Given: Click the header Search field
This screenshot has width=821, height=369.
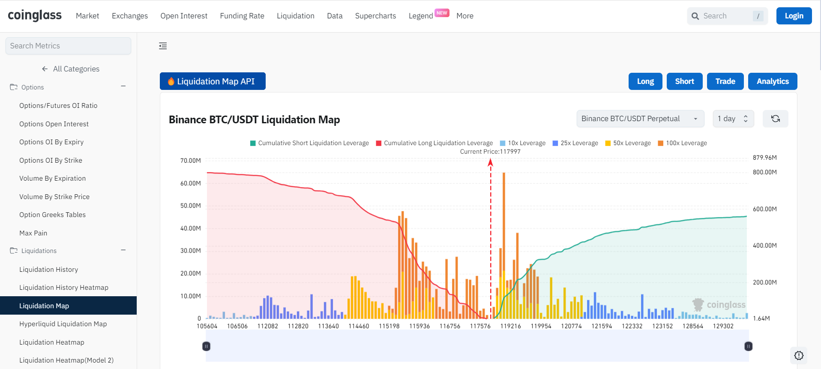Looking at the screenshot, I should coord(727,16).
